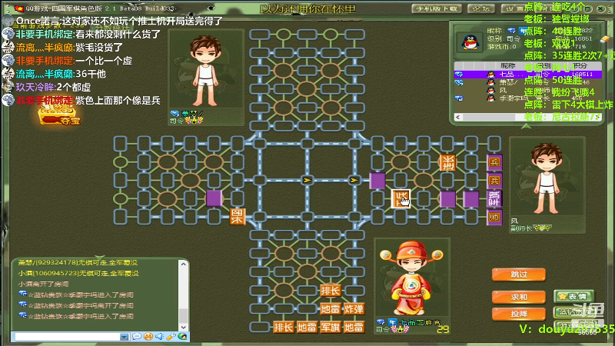Image resolution: width=615 pixels, height=346 pixels.
Task: Toggle the speaker sound icon in chat toolbar
Action: click(x=159, y=337)
